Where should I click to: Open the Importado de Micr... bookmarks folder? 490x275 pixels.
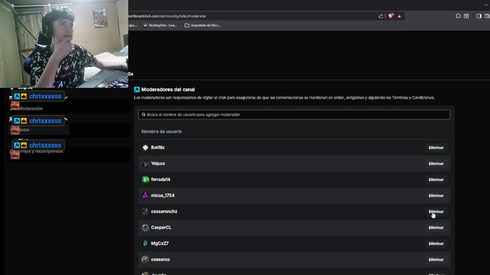pyautogui.click(x=203, y=25)
